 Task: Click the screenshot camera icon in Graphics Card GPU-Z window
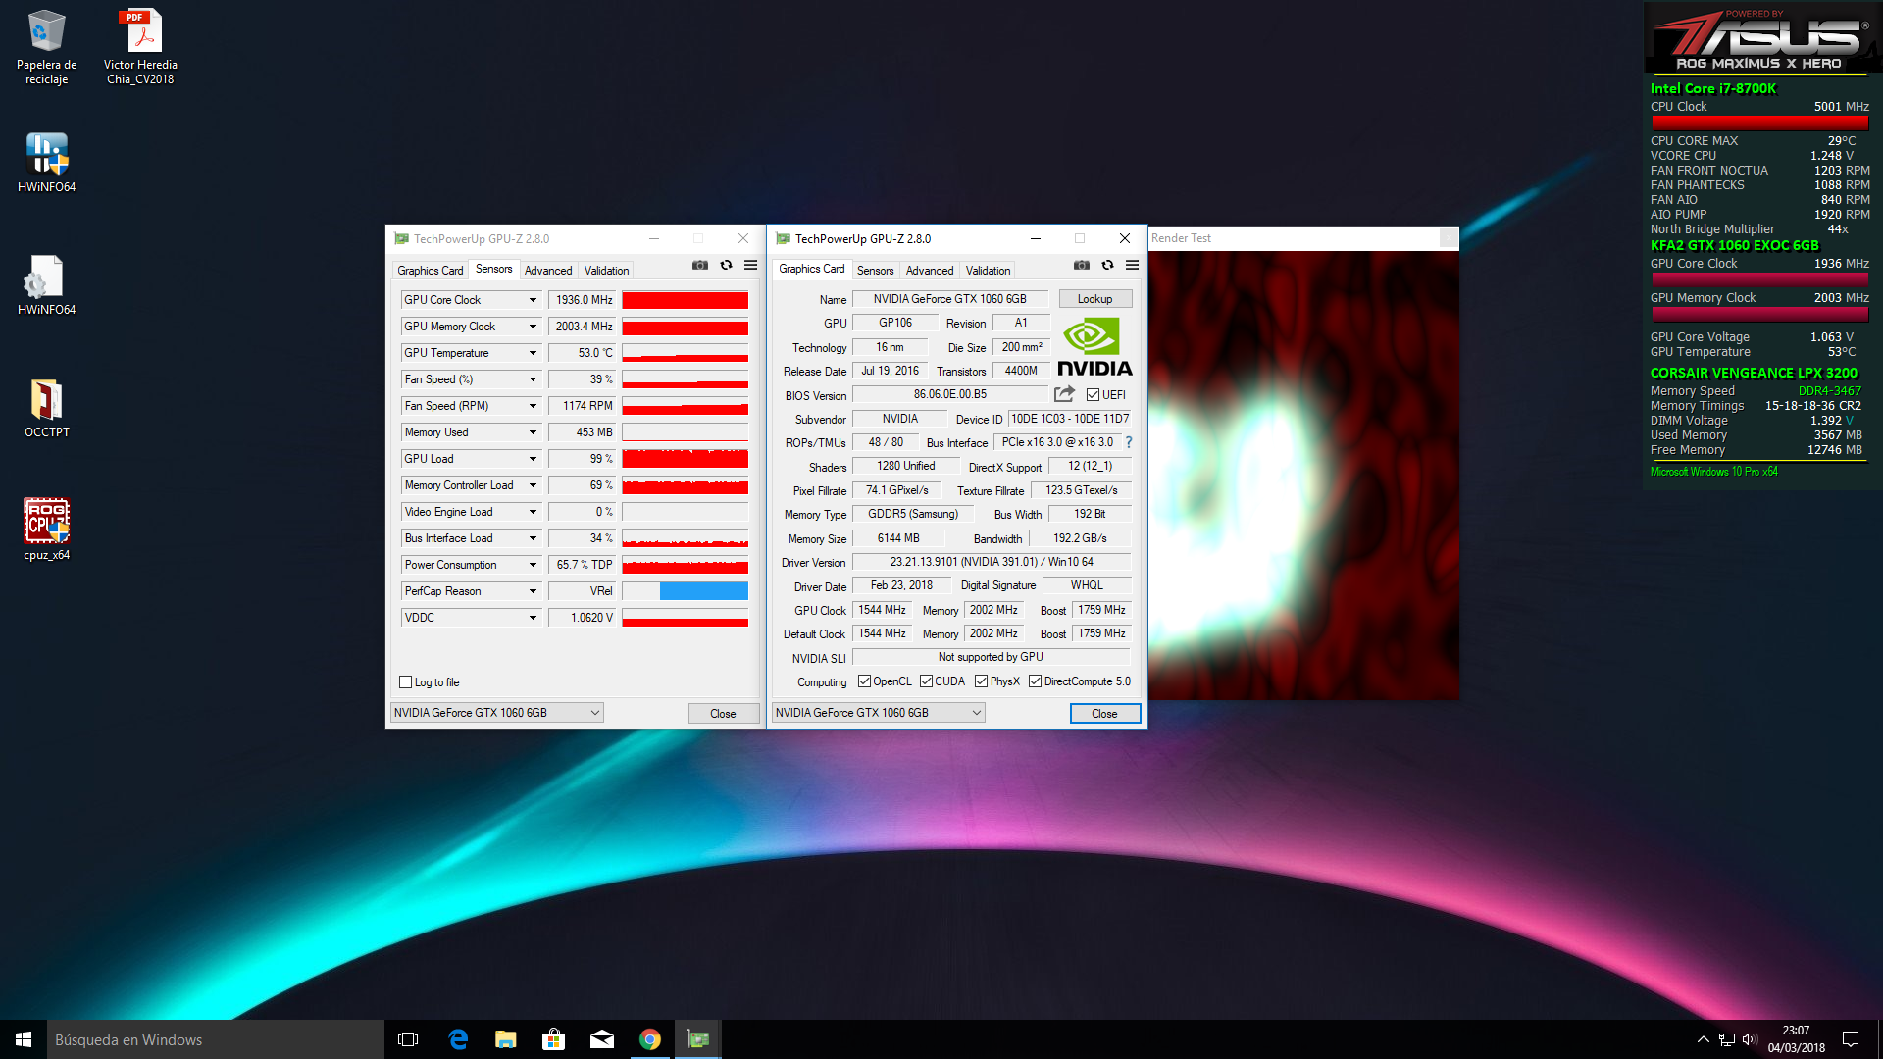(1082, 266)
